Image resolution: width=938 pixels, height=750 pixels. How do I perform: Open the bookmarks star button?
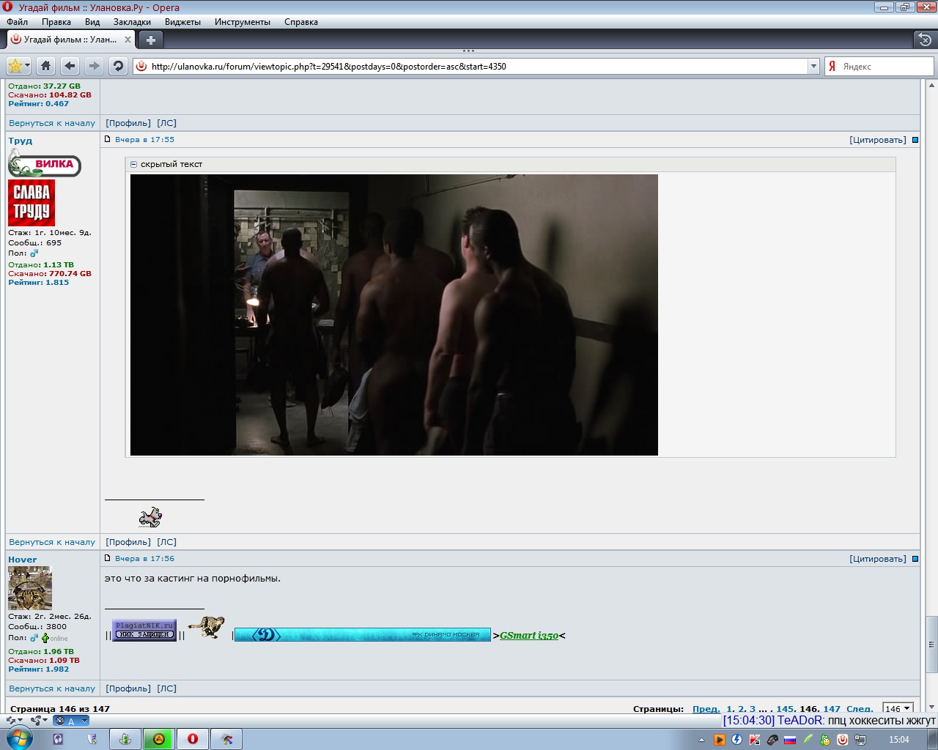(x=18, y=66)
